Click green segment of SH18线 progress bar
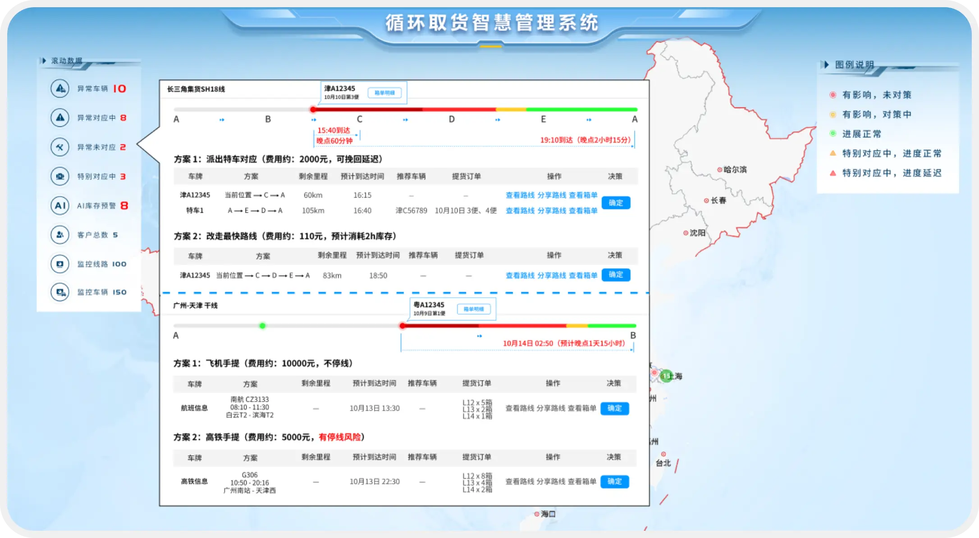 coord(582,109)
